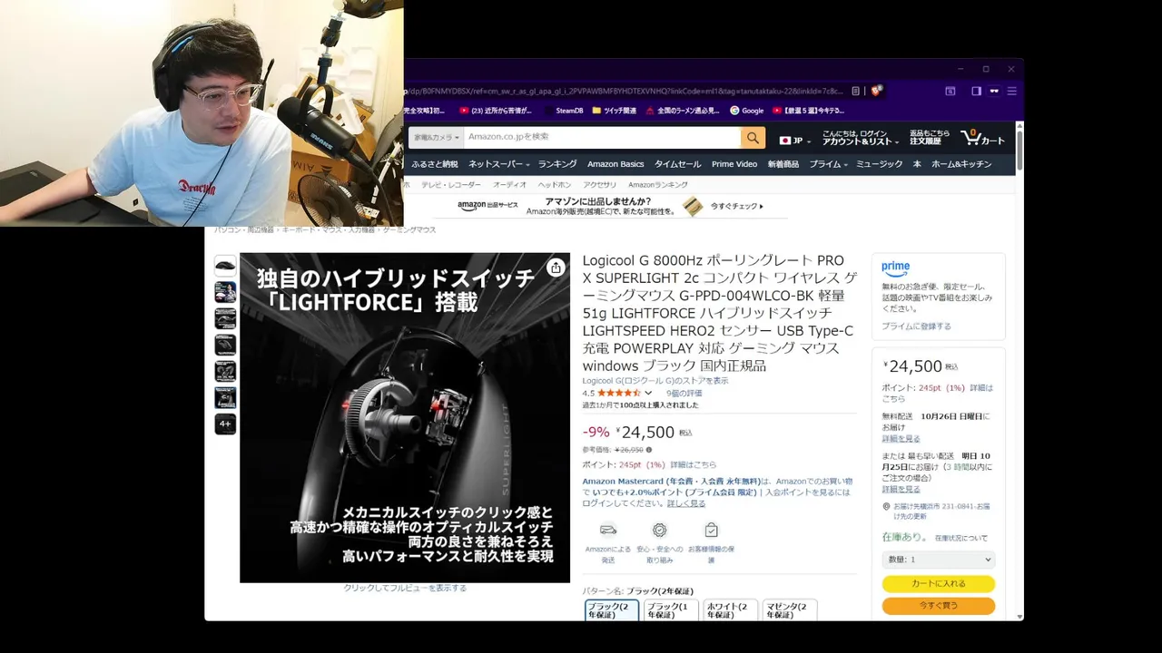Open ミュージック in nav bar

tap(880, 164)
